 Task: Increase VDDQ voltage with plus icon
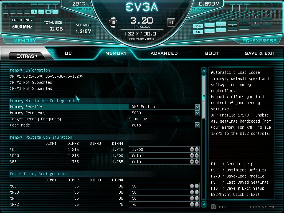pos(192,156)
